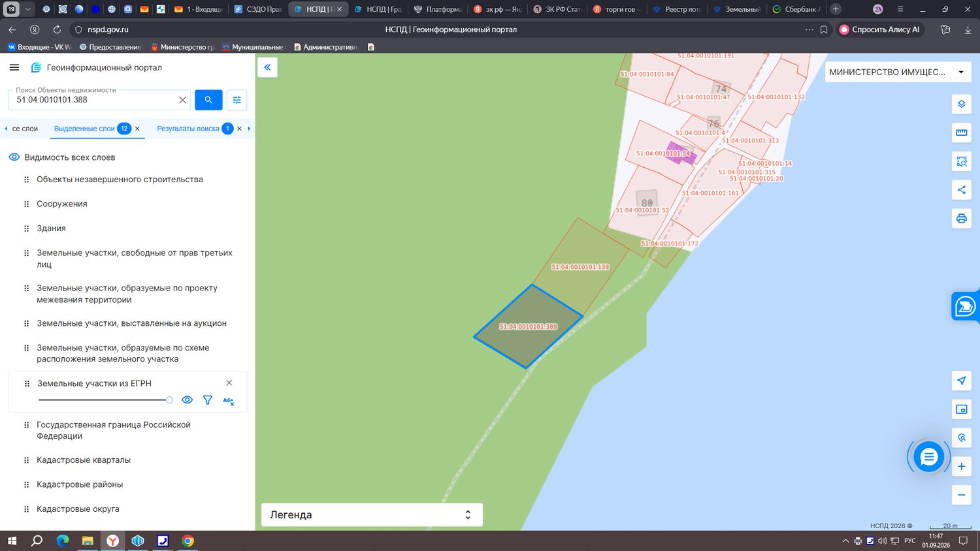Zoom out on the map

tap(961, 495)
